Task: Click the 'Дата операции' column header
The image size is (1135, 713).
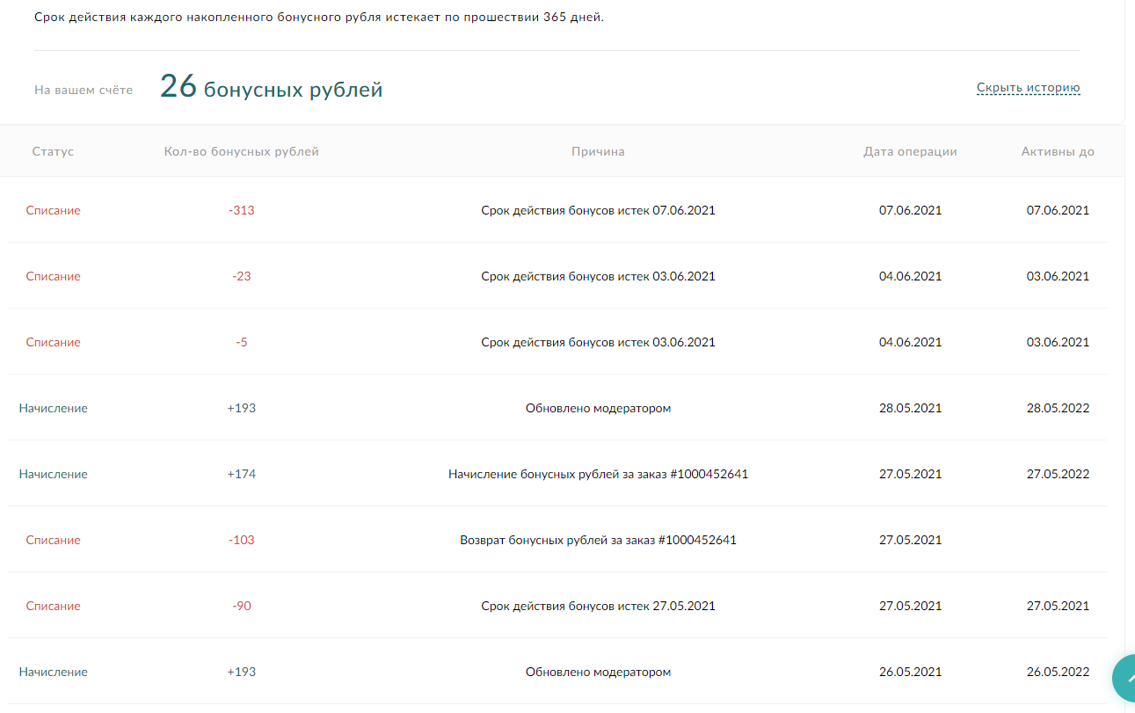Action: click(910, 151)
